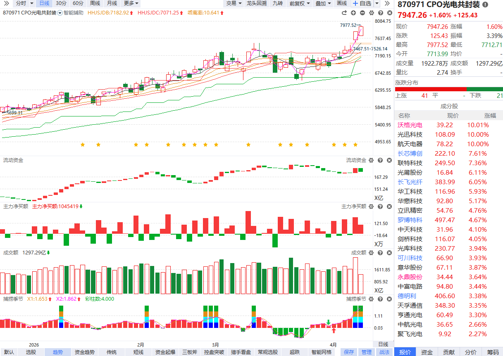This screenshot has width=503, height=356.
Task: Open settings gear for 流动资金 indicator
Action: pyautogui.click(x=371, y=160)
